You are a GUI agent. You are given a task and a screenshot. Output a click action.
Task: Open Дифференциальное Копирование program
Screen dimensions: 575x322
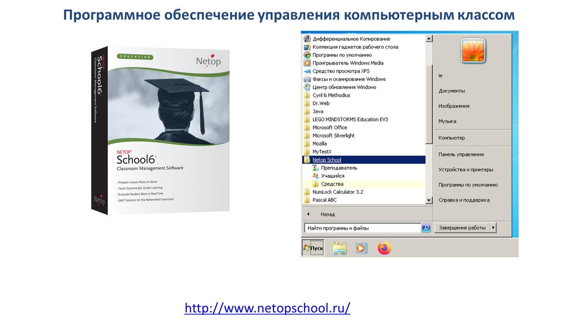[351, 39]
